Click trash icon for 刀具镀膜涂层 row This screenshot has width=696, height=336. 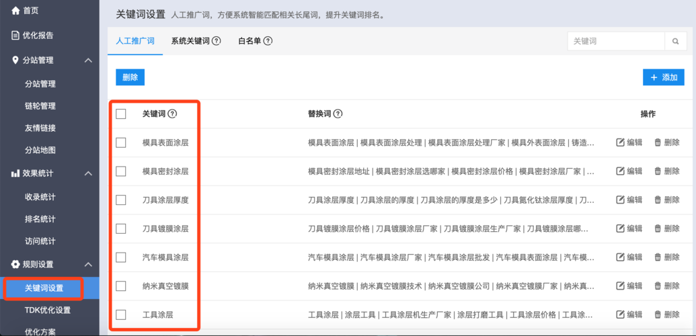[658, 228]
